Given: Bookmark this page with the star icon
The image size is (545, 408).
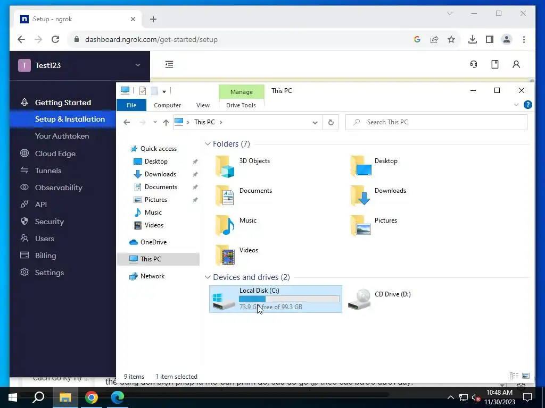Looking at the screenshot, I should (451, 39).
